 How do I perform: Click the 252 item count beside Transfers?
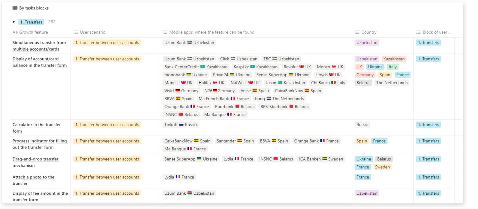point(52,22)
